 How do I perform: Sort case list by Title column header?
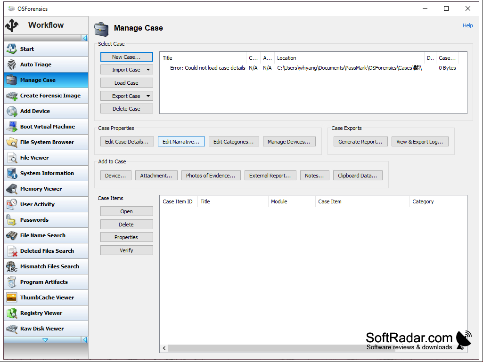coord(203,58)
